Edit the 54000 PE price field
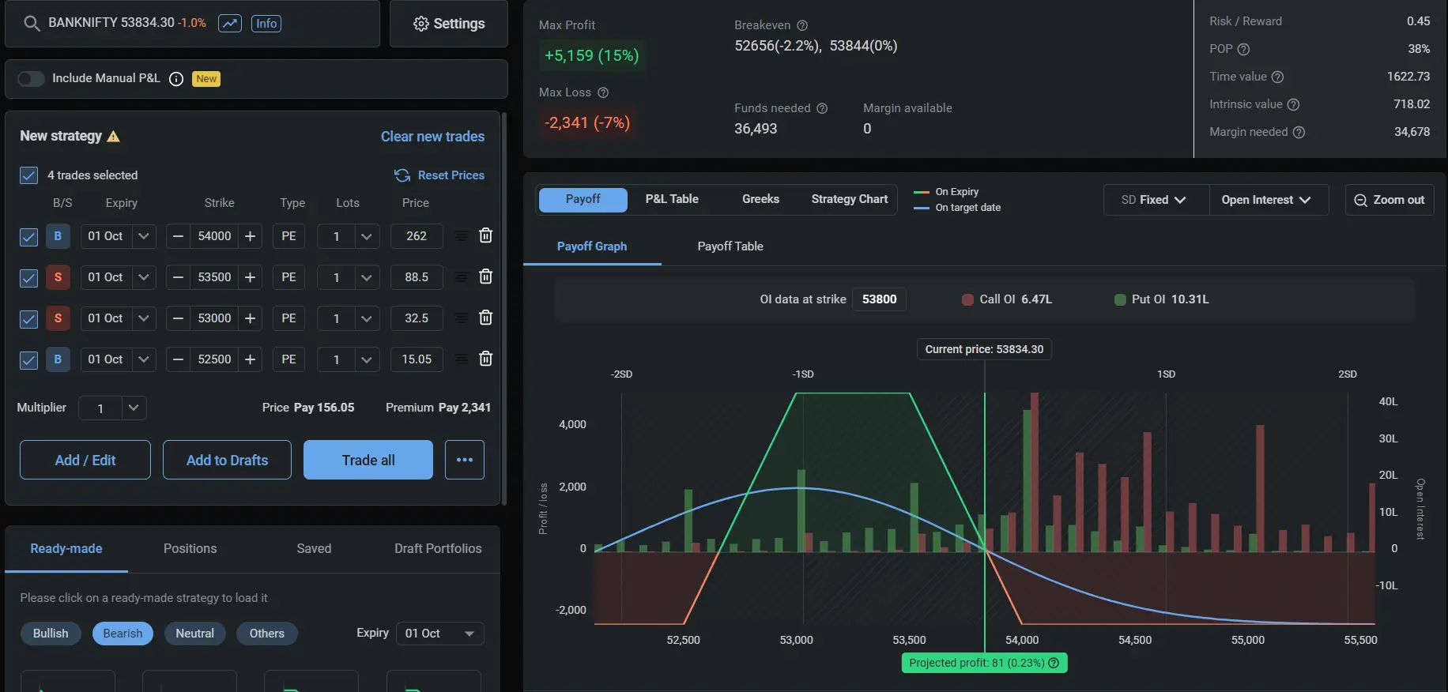 click(417, 236)
